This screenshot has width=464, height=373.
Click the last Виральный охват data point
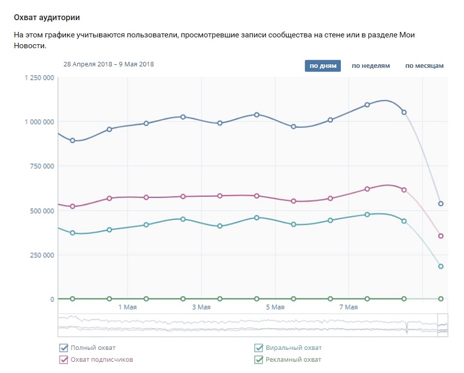click(441, 266)
